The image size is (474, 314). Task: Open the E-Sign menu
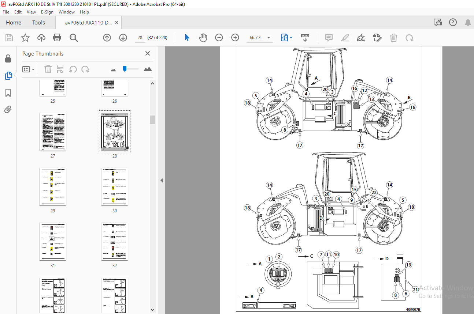click(x=47, y=12)
